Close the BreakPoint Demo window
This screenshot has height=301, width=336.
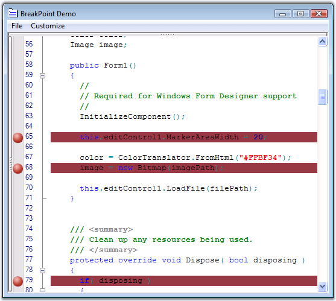tap(319, 14)
